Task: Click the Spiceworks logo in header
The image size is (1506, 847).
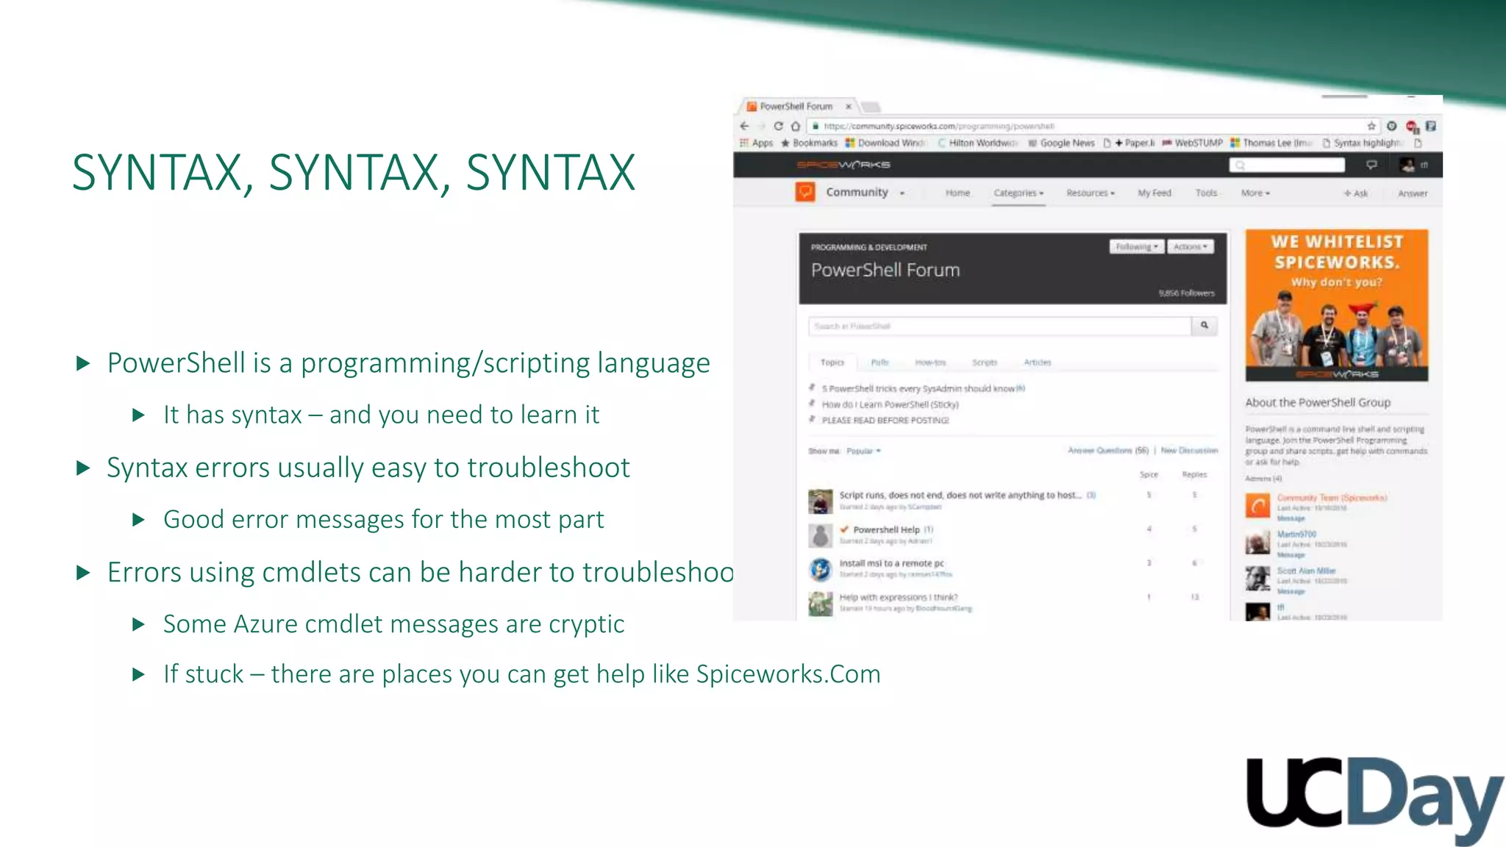Action: pyautogui.click(x=843, y=165)
